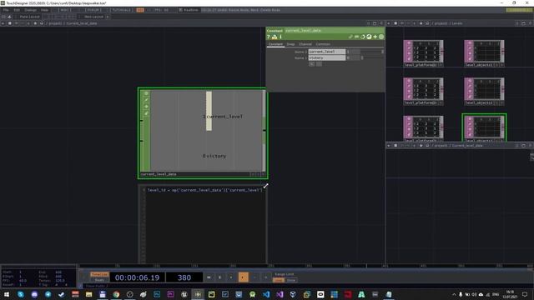Click the highlighted orange play button
The image size is (534, 300).
coord(243,277)
